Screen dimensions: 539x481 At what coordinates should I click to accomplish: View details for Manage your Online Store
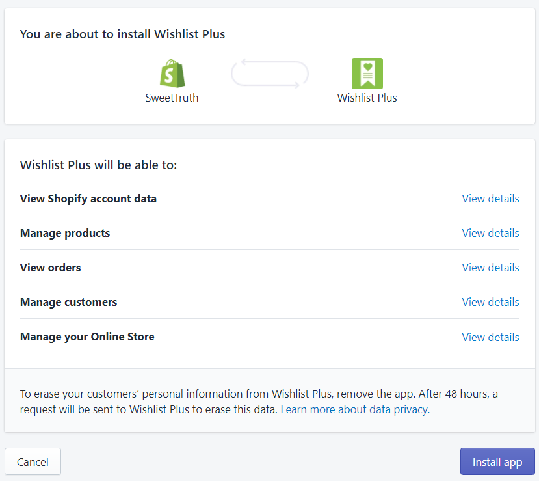[490, 337]
